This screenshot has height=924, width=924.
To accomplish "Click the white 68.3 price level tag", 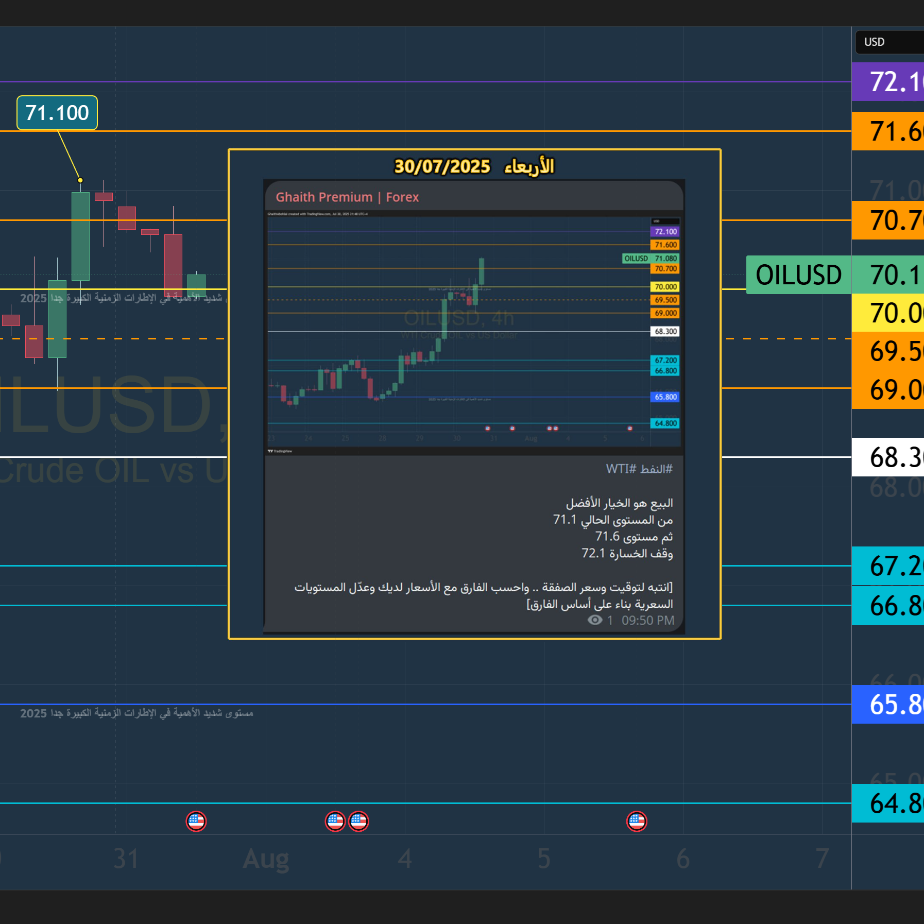I will [888, 457].
